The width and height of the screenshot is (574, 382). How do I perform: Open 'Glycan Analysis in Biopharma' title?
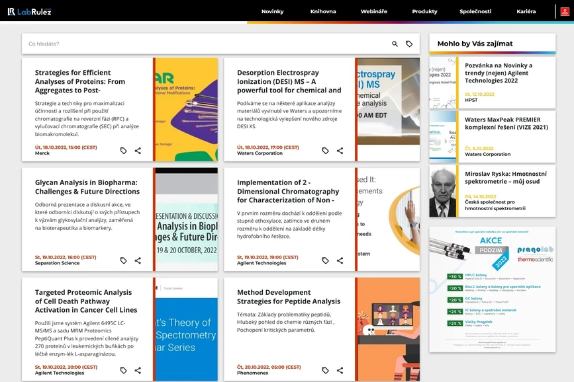[x=87, y=187]
